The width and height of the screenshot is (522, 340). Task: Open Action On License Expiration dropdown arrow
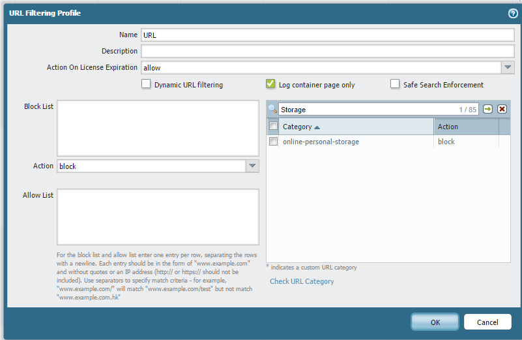508,67
